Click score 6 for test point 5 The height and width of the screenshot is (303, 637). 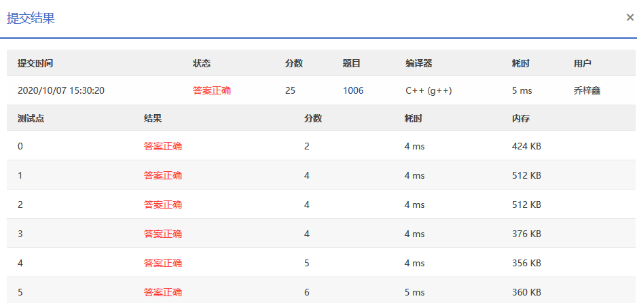(307, 292)
